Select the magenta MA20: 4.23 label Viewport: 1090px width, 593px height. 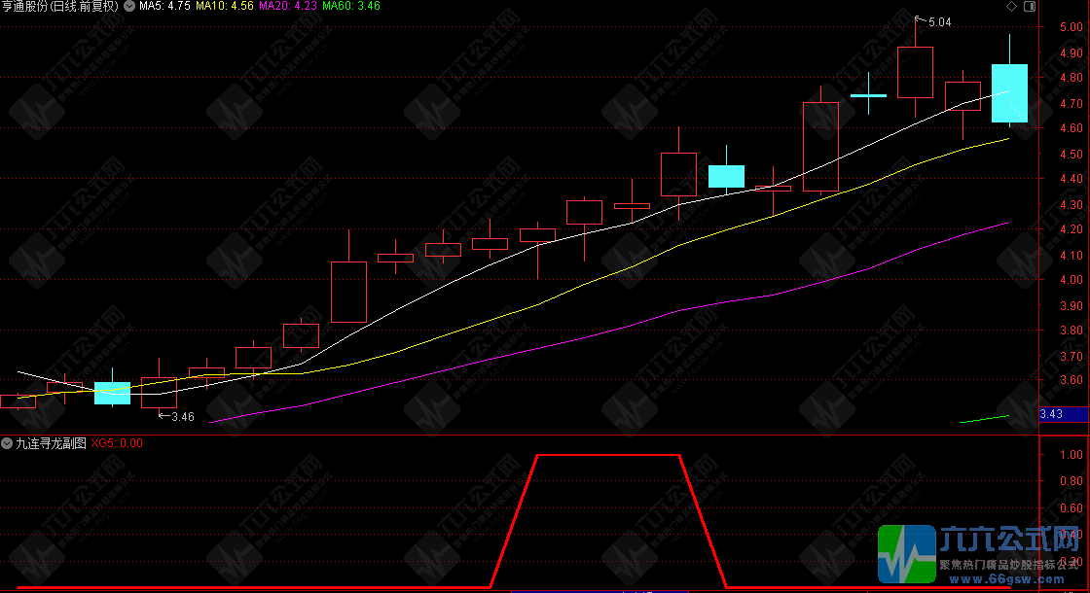[288, 6]
